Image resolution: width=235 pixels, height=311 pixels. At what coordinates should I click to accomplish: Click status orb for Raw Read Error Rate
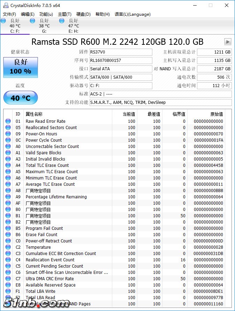(x=8, y=121)
